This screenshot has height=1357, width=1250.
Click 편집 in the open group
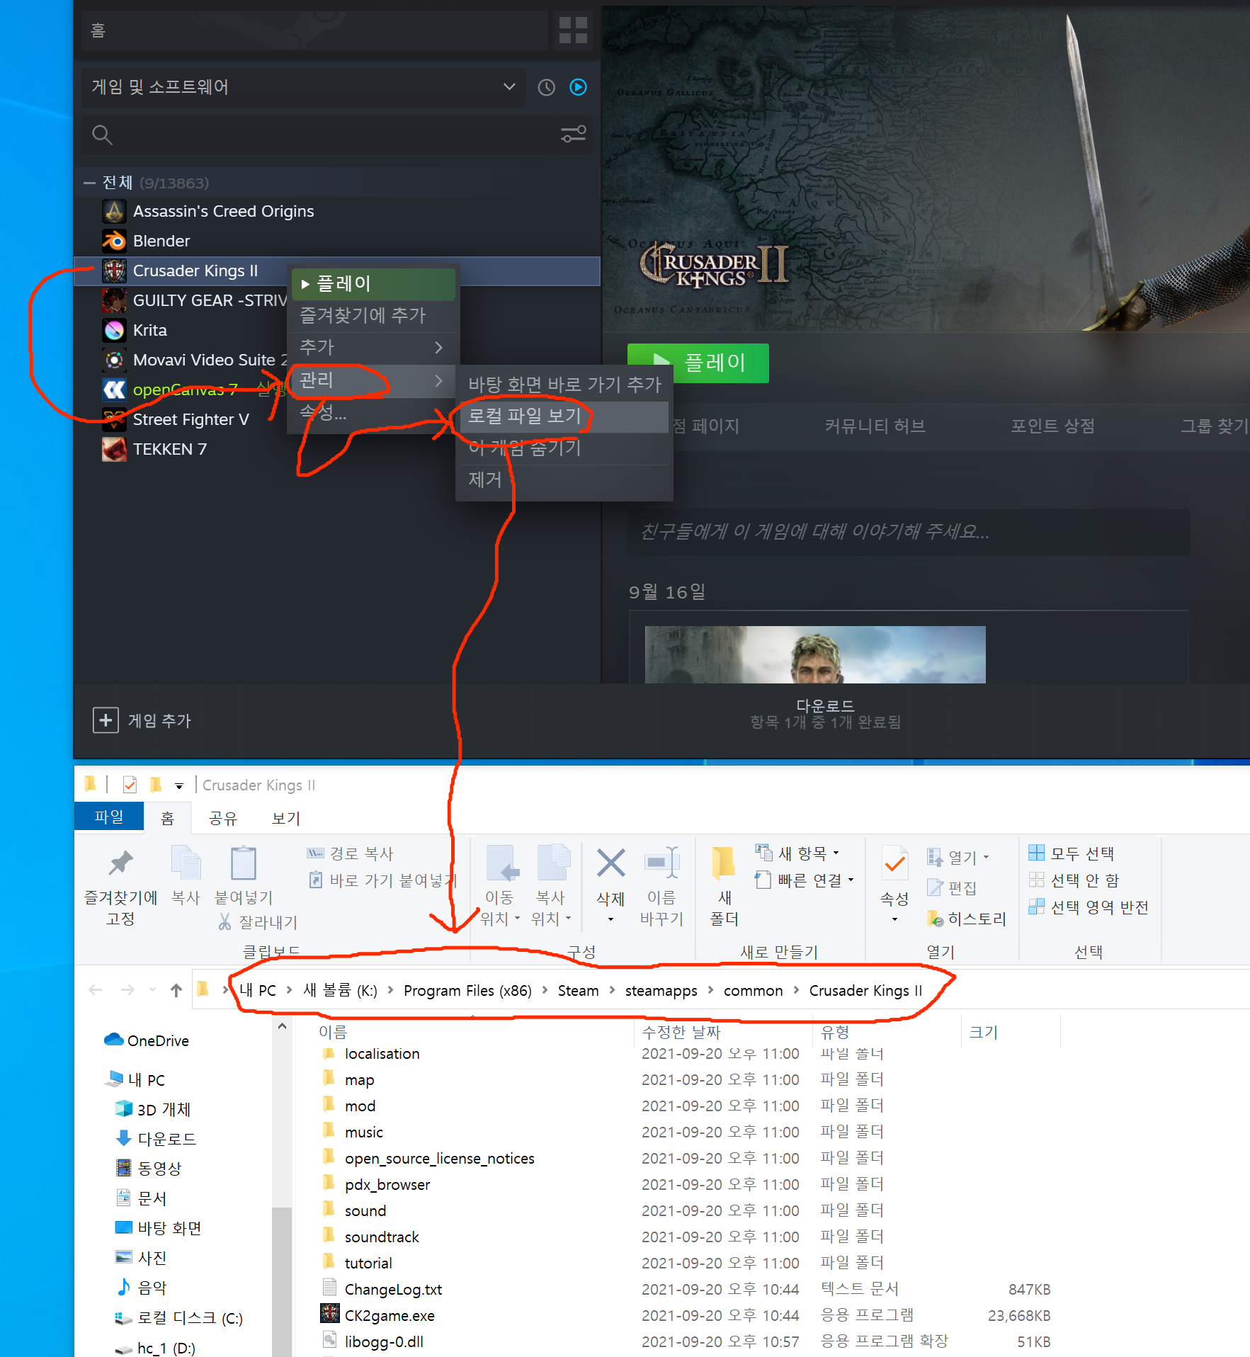pos(952,887)
